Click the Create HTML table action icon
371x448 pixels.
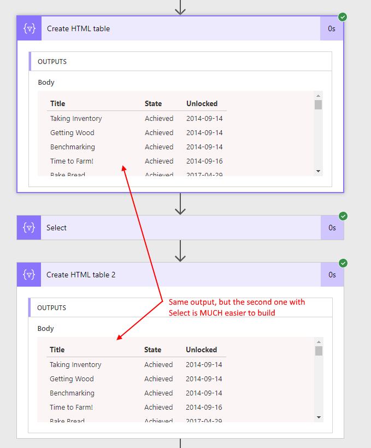(30, 28)
